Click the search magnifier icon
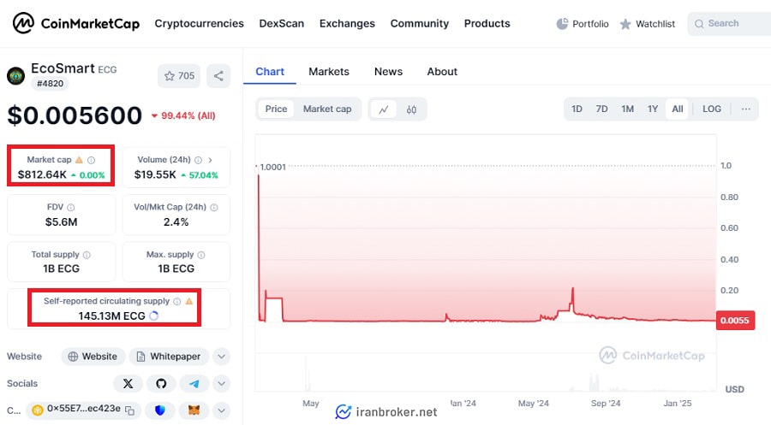 point(699,24)
